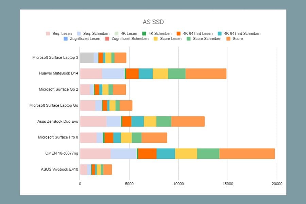Click the orange Score segment of OMEN bar
306x204 pixels.
click(247, 154)
